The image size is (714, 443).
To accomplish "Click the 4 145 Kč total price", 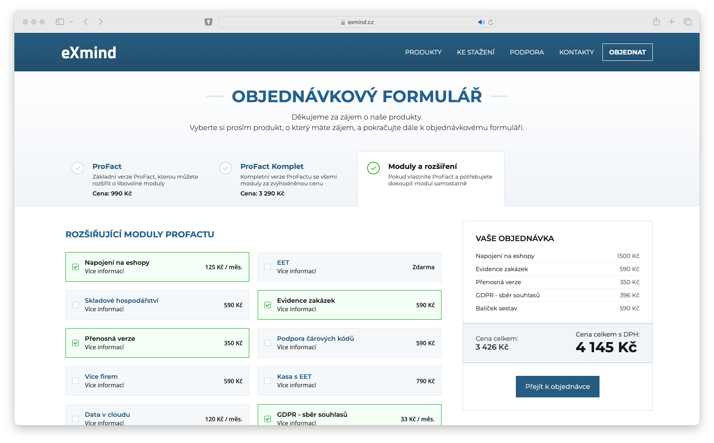I will pyautogui.click(x=606, y=347).
